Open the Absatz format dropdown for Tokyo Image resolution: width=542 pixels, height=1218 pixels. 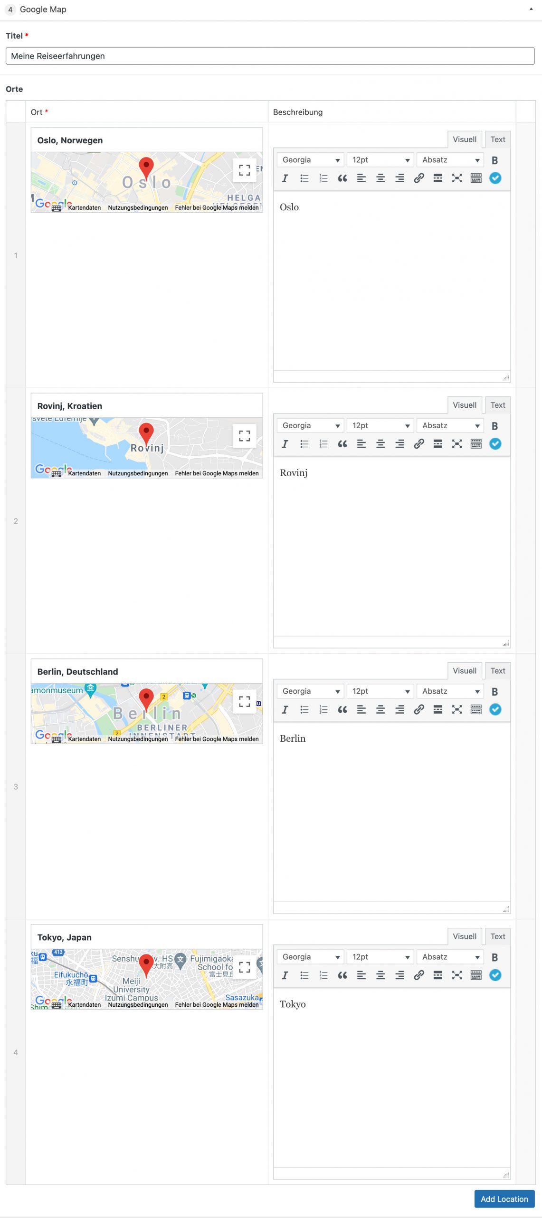click(x=450, y=956)
